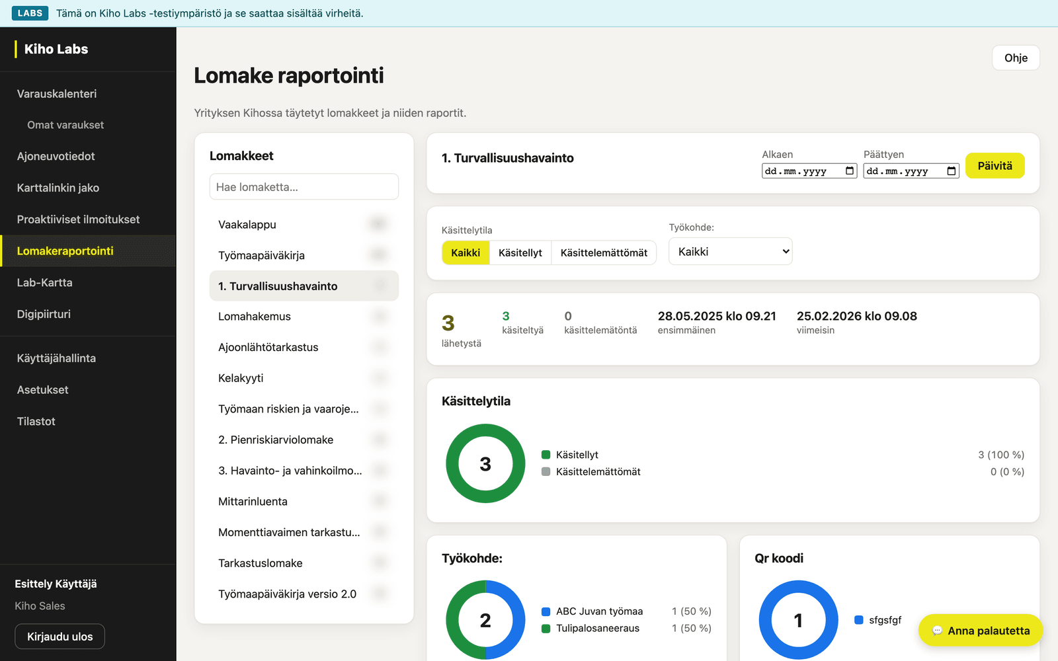1058x661 pixels.
Task: Click green legend square next to Käsitellyt
Action: click(x=546, y=455)
